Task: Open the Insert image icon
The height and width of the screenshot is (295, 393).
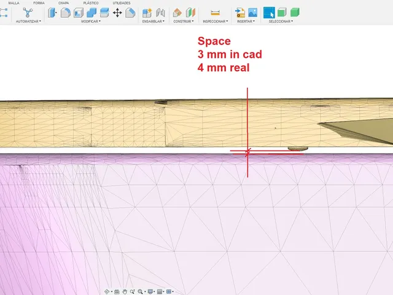Action: pyautogui.click(x=252, y=12)
